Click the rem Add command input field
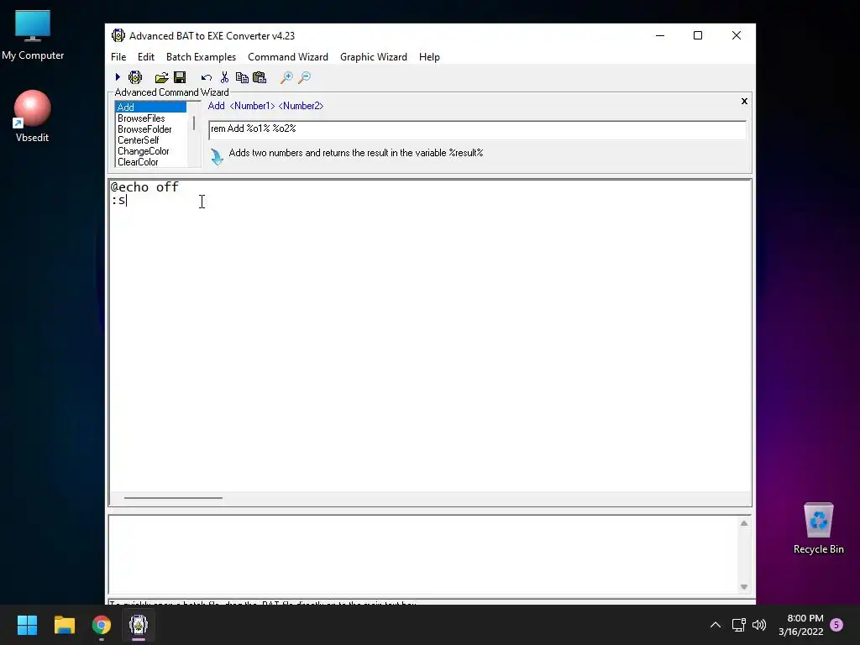 coord(477,129)
